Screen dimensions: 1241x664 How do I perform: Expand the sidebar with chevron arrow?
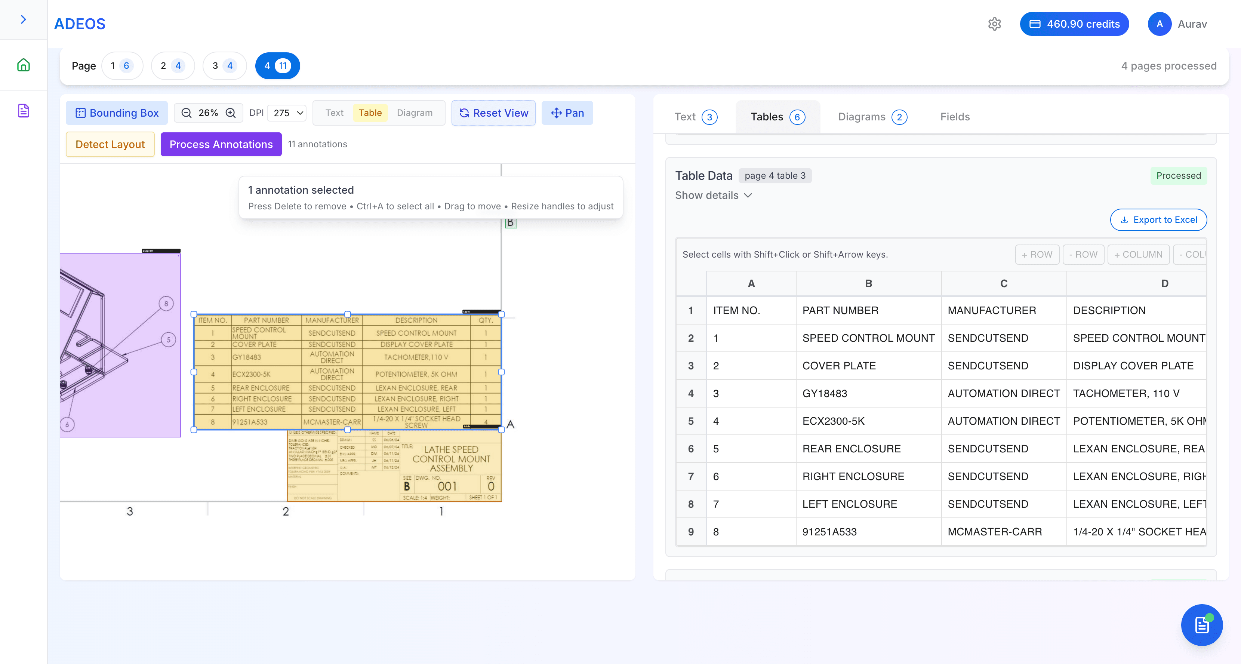[x=23, y=19]
